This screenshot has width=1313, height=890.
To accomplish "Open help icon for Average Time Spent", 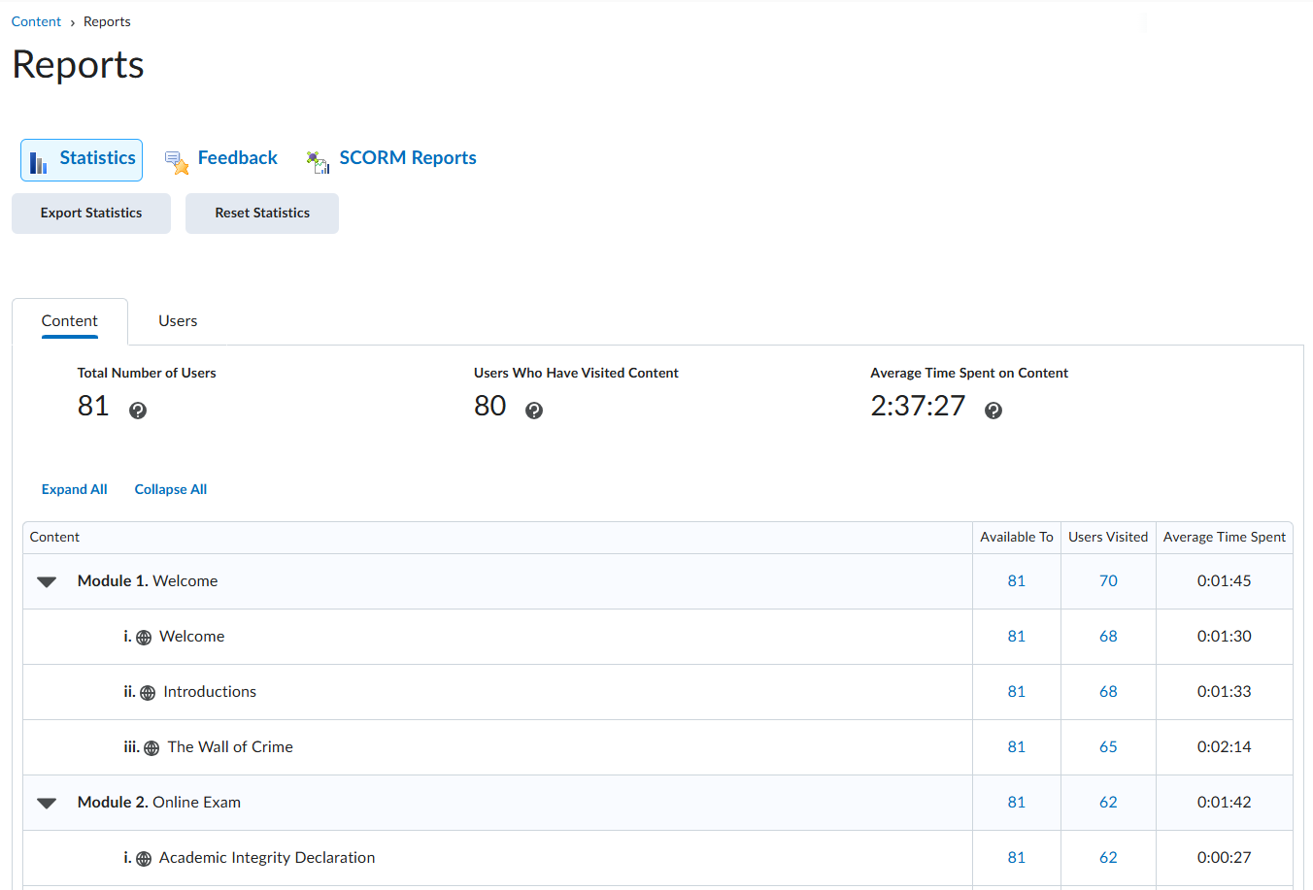I will (x=993, y=411).
